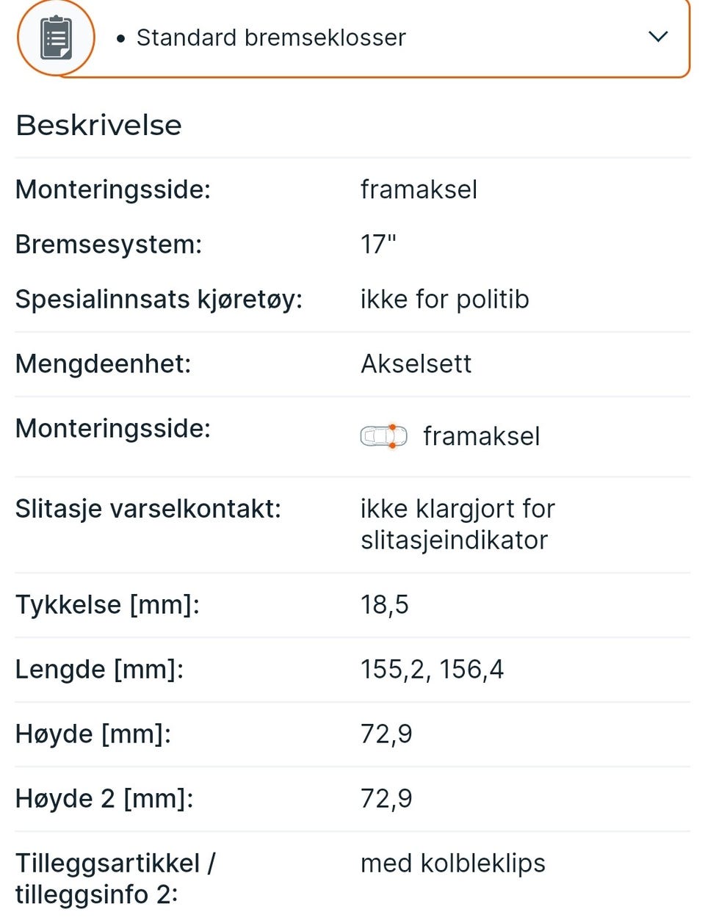The width and height of the screenshot is (705, 923).
Task: Click 'ikke klargjort for slitasjeindikator' value
Action: coord(458,524)
